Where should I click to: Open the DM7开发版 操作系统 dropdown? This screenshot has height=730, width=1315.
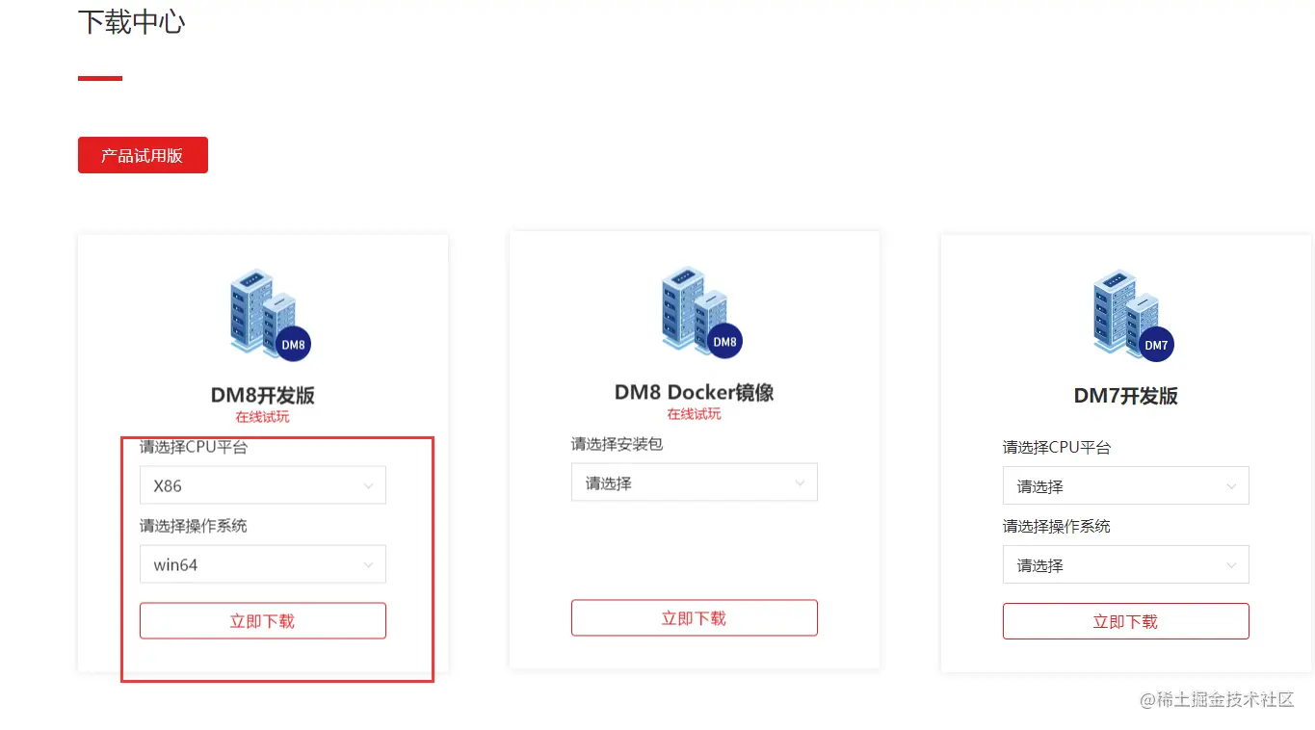pyautogui.click(x=1126, y=565)
